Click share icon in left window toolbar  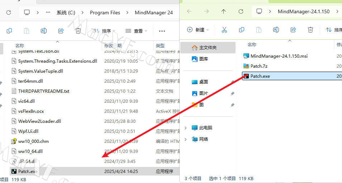coord(61,31)
